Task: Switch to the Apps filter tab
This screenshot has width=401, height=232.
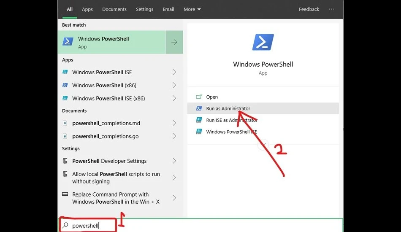Action: coord(87,9)
